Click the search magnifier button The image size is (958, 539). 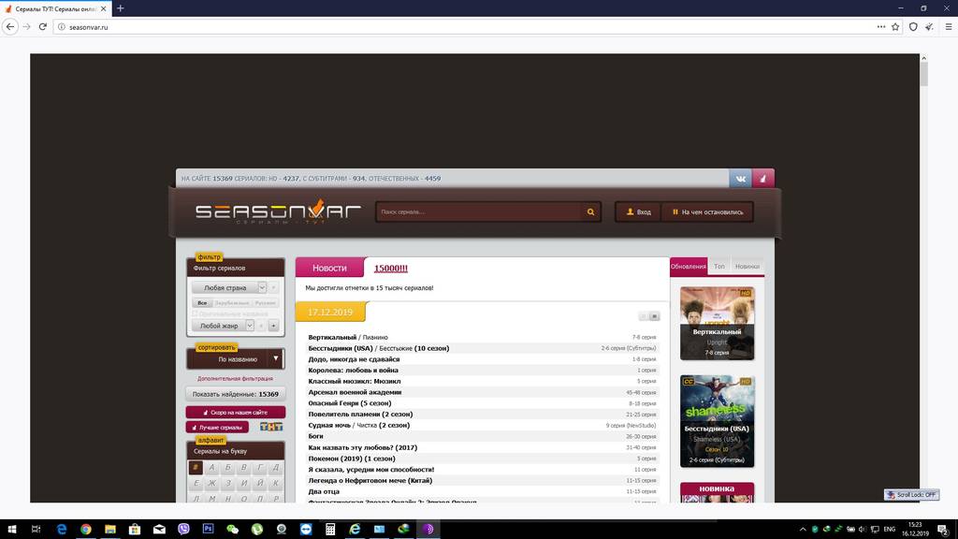coord(591,212)
